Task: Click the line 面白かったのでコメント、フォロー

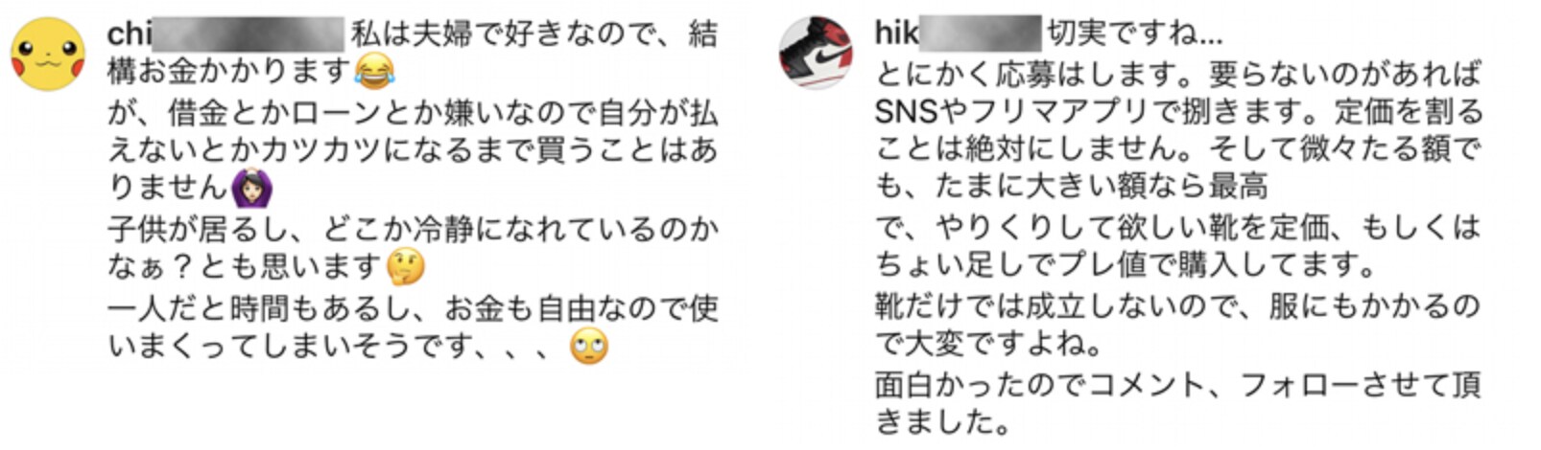Action: coord(1178,384)
